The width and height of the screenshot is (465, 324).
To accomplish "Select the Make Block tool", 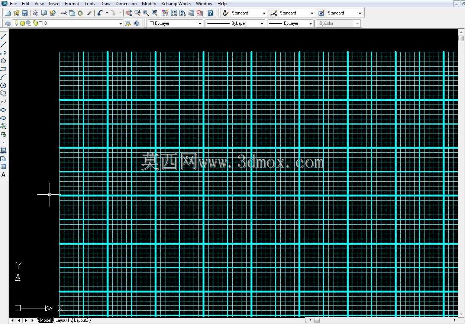I will pyautogui.click(x=3, y=134).
